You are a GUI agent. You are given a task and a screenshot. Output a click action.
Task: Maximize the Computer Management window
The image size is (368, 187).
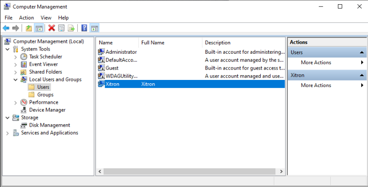click(340, 7)
